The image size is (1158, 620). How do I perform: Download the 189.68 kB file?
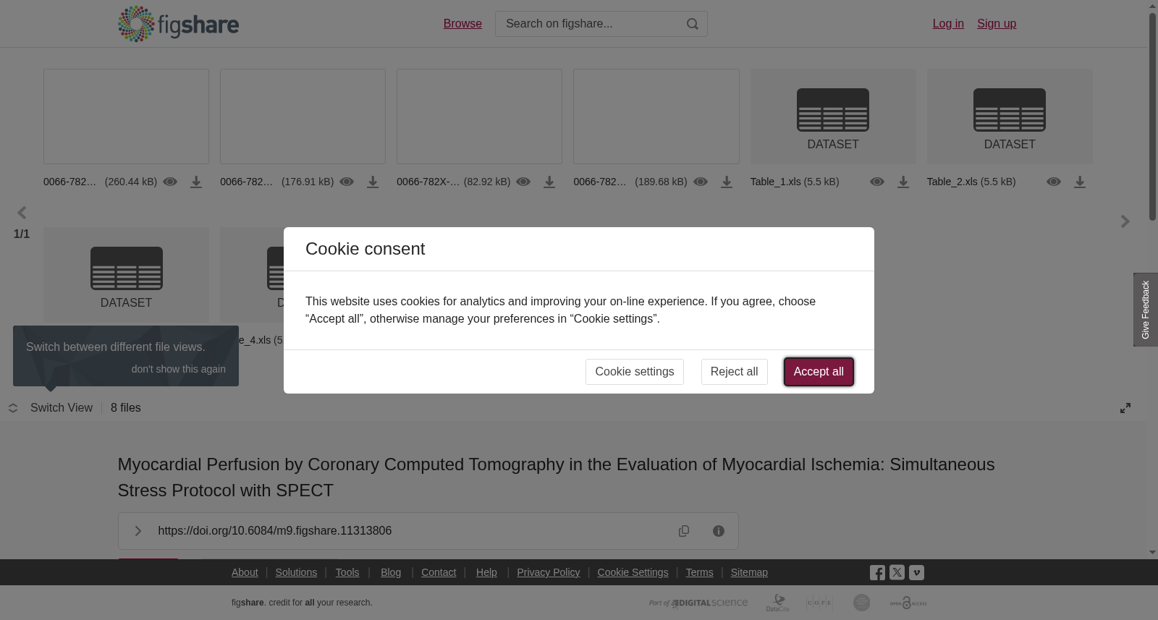pyautogui.click(x=727, y=182)
